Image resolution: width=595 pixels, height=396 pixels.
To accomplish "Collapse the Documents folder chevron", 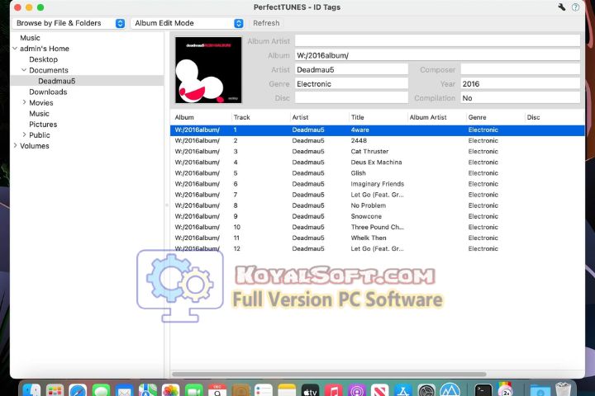I will pyautogui.click(x=24, y=70).
